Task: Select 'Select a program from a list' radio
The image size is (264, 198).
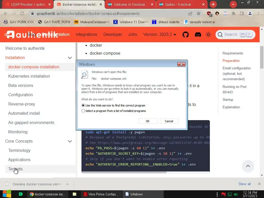Action: coord(83,111)
